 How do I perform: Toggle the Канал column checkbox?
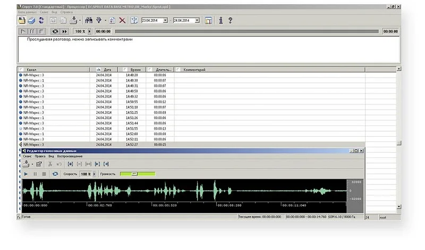pos(21,70)
